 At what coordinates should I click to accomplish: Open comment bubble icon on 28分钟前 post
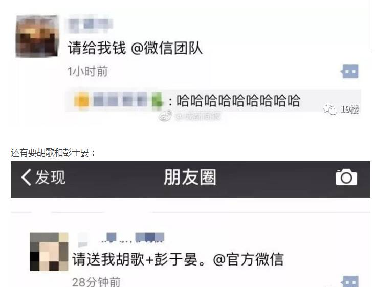click(x=349, y=281)
